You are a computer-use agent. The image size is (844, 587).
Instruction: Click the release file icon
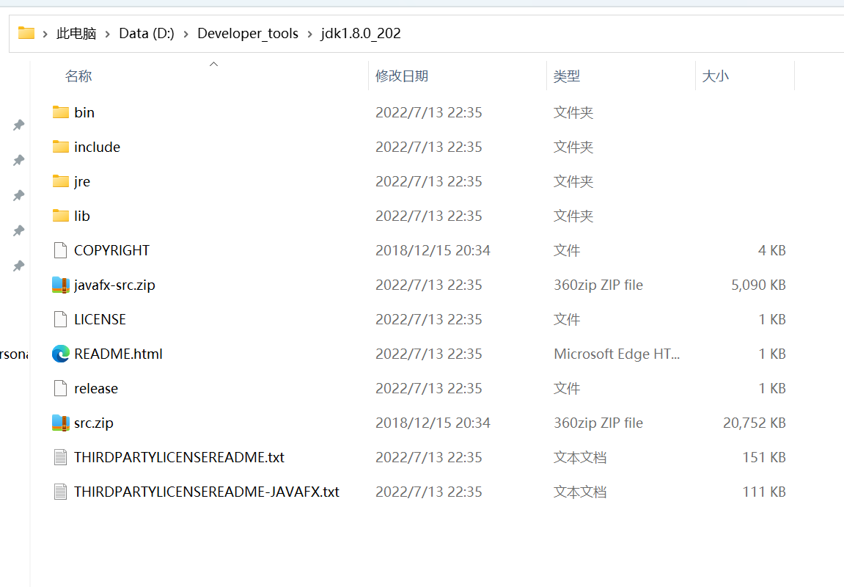[x=60, y=388]
